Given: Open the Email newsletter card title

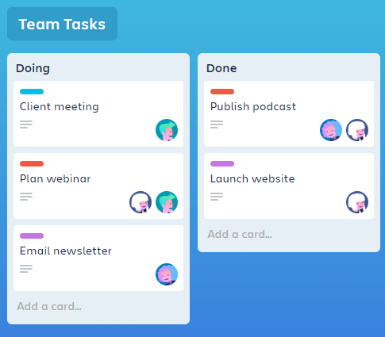Looking at the screenshot, I should (x=66, y=251).
